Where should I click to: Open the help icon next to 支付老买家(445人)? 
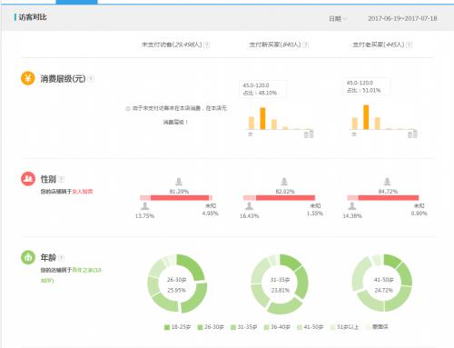(410, 45)
